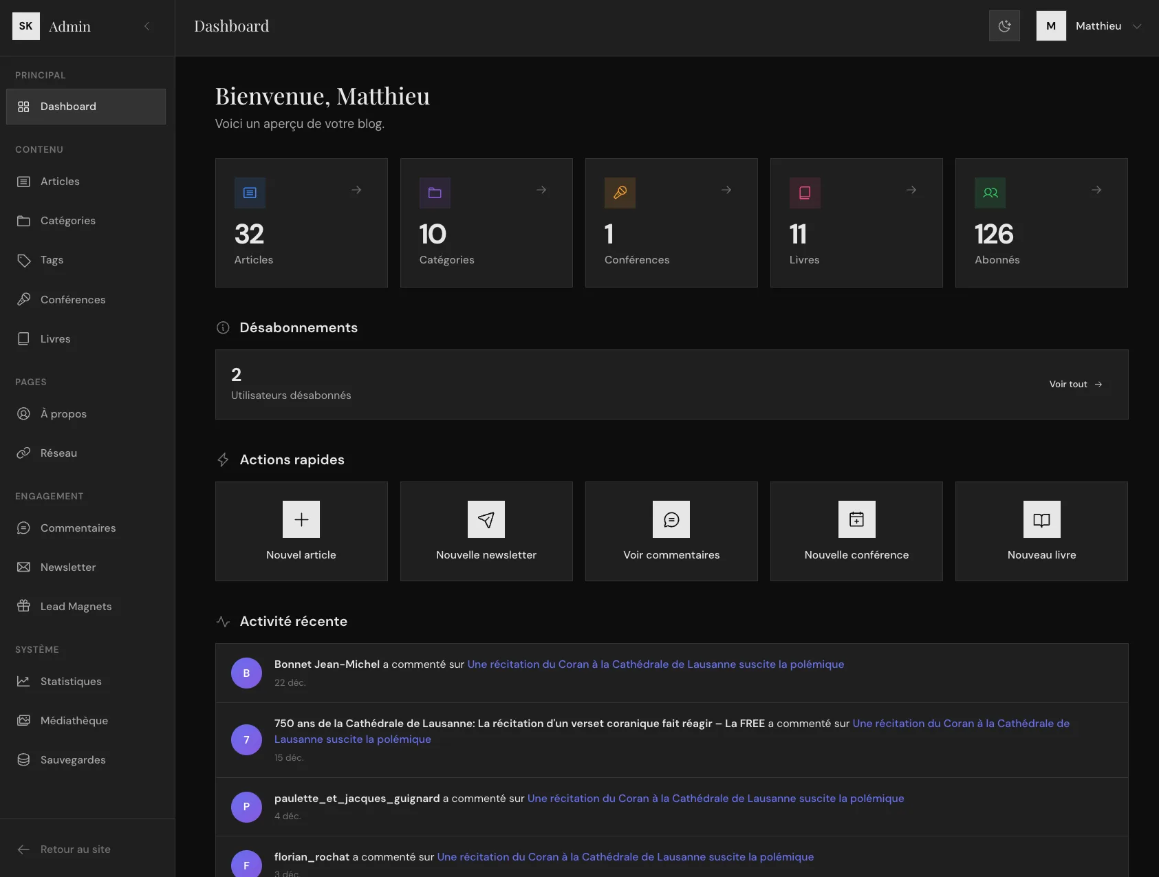The image size is (1159, 877).
Task: Collapse the admin sidebar
Action: 147,25
